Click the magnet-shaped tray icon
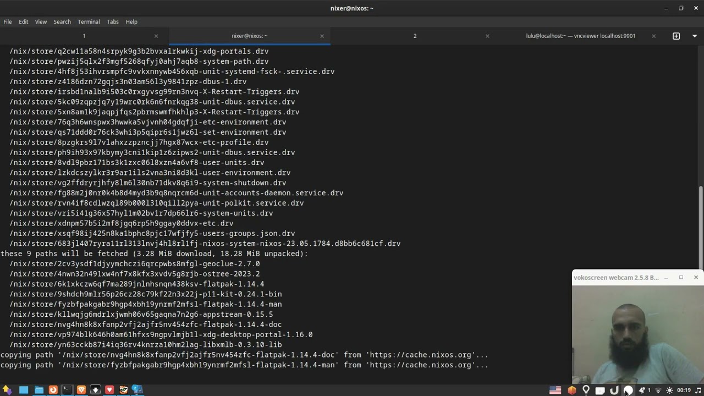 point(614,391)
